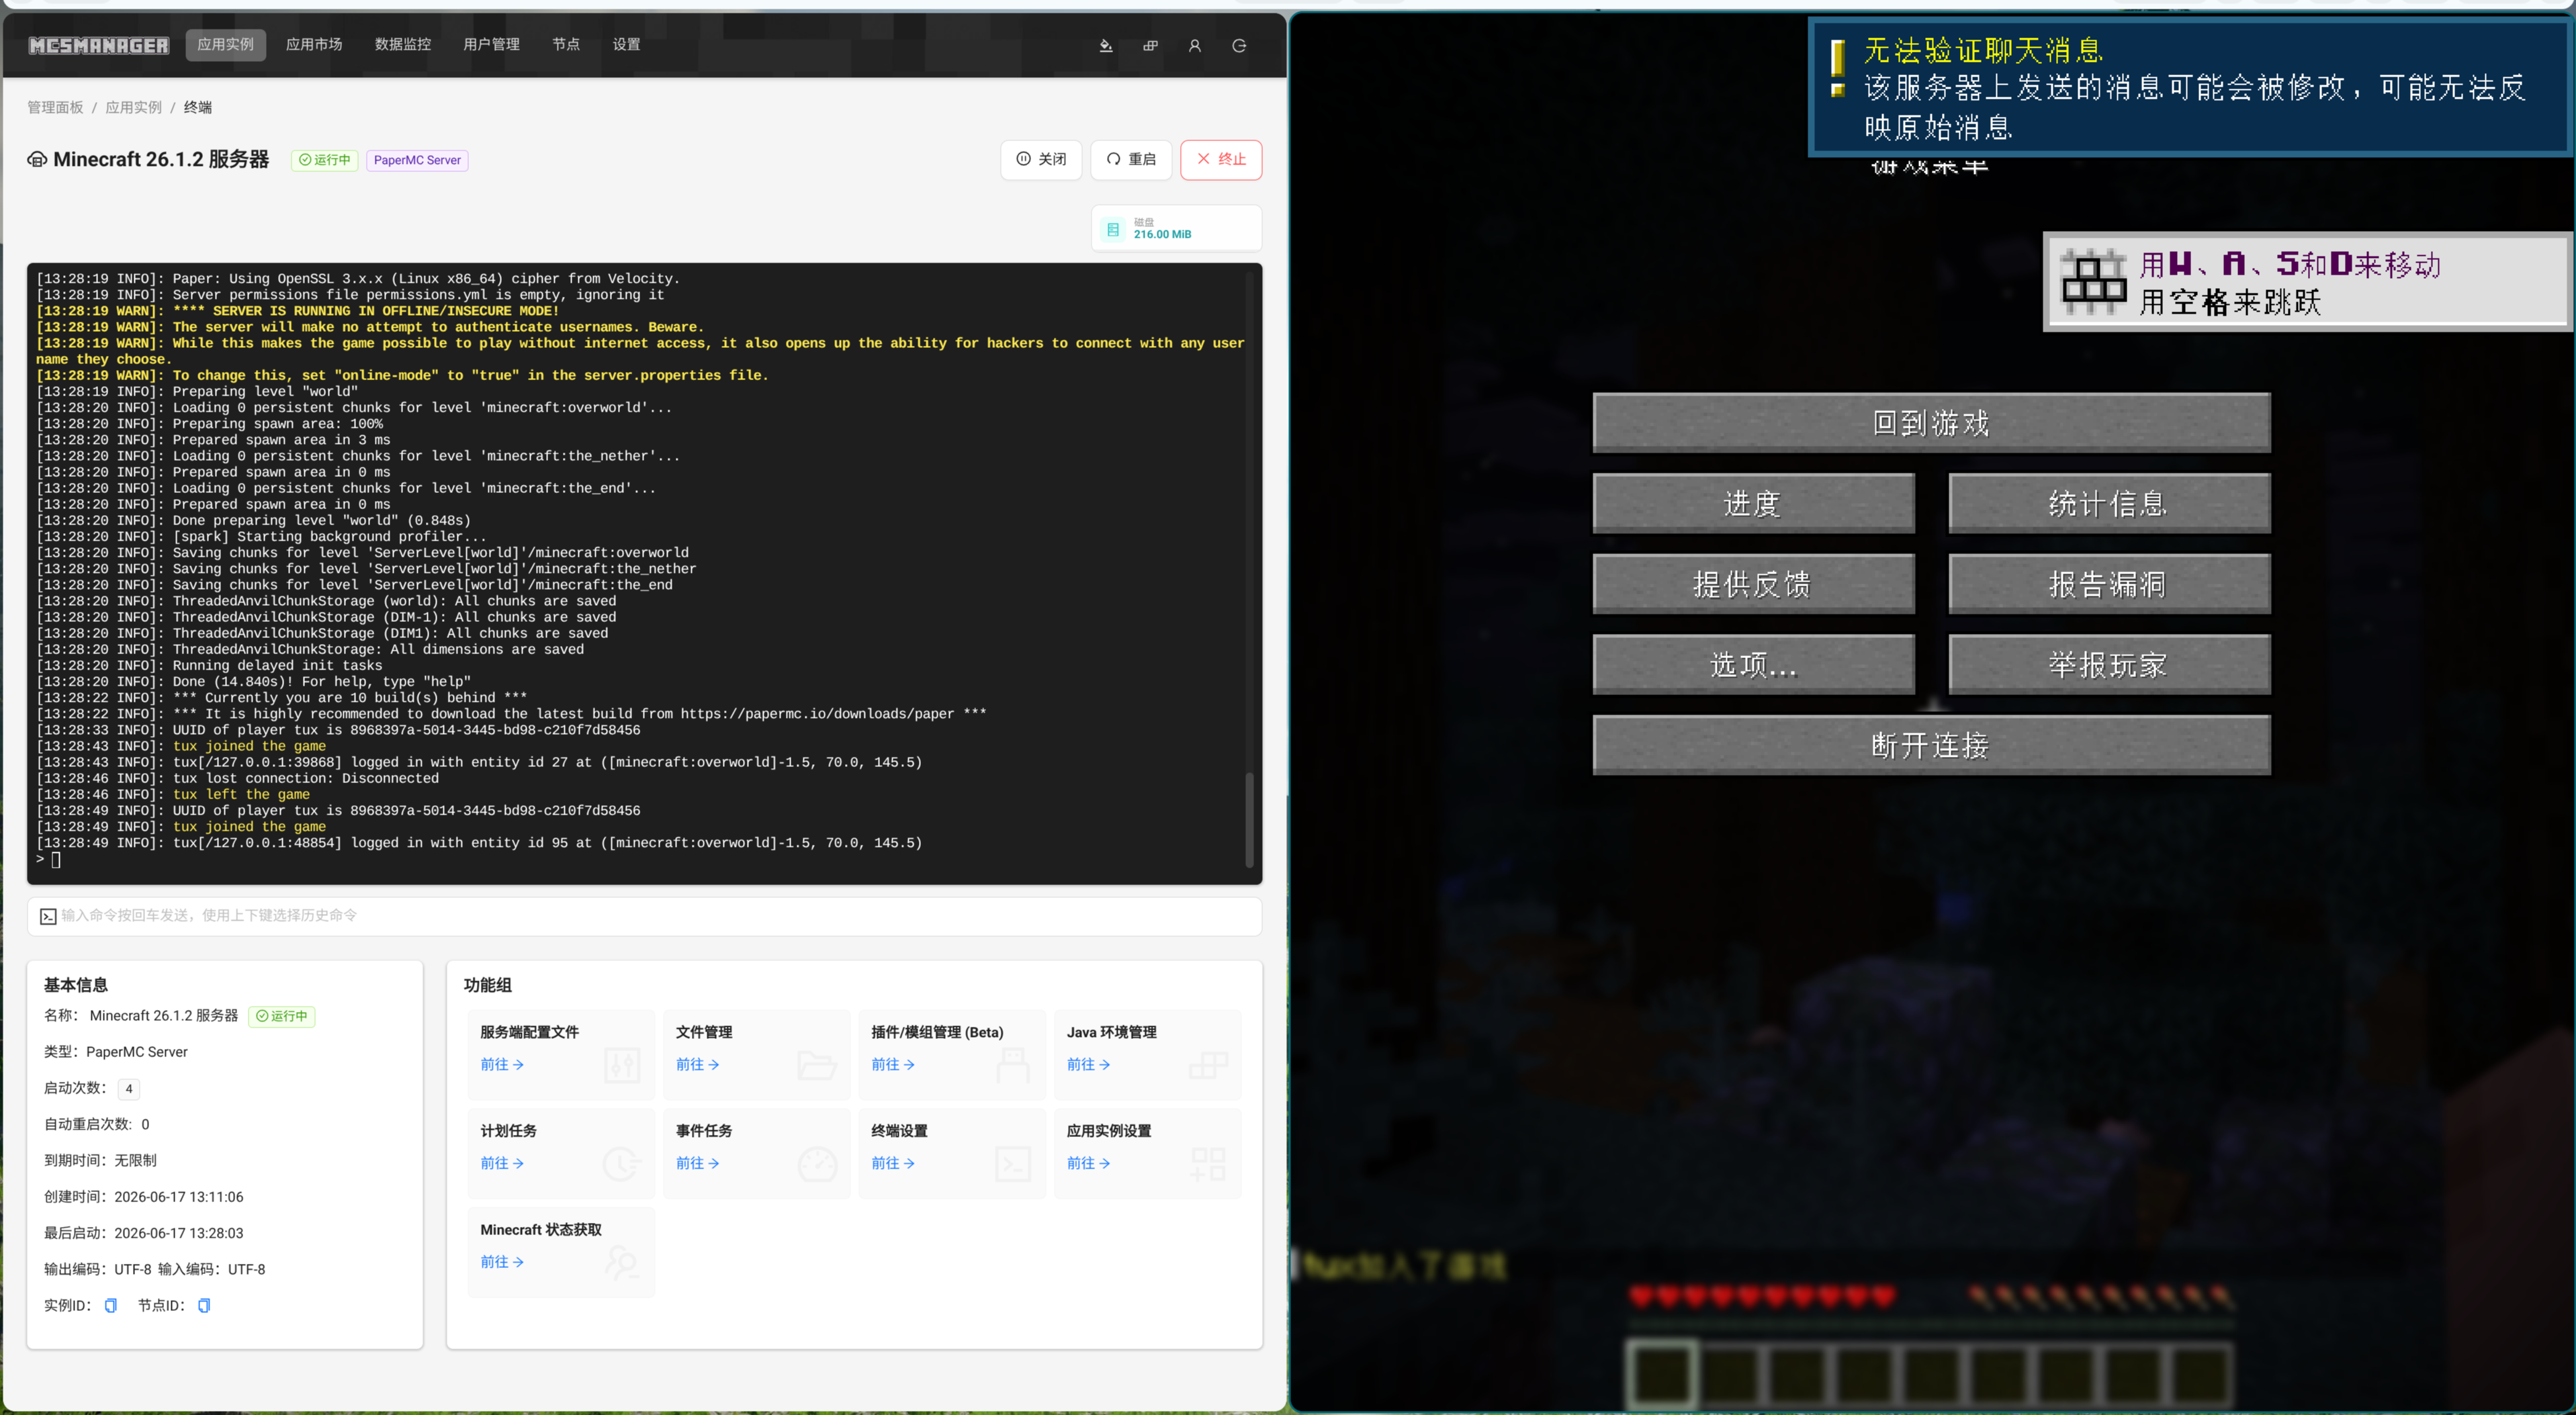Image resolution: width=2576 pixels, height=1415 pixels.
Task: Click the gauge icon on 事件任务 card
Action: 817,1164
